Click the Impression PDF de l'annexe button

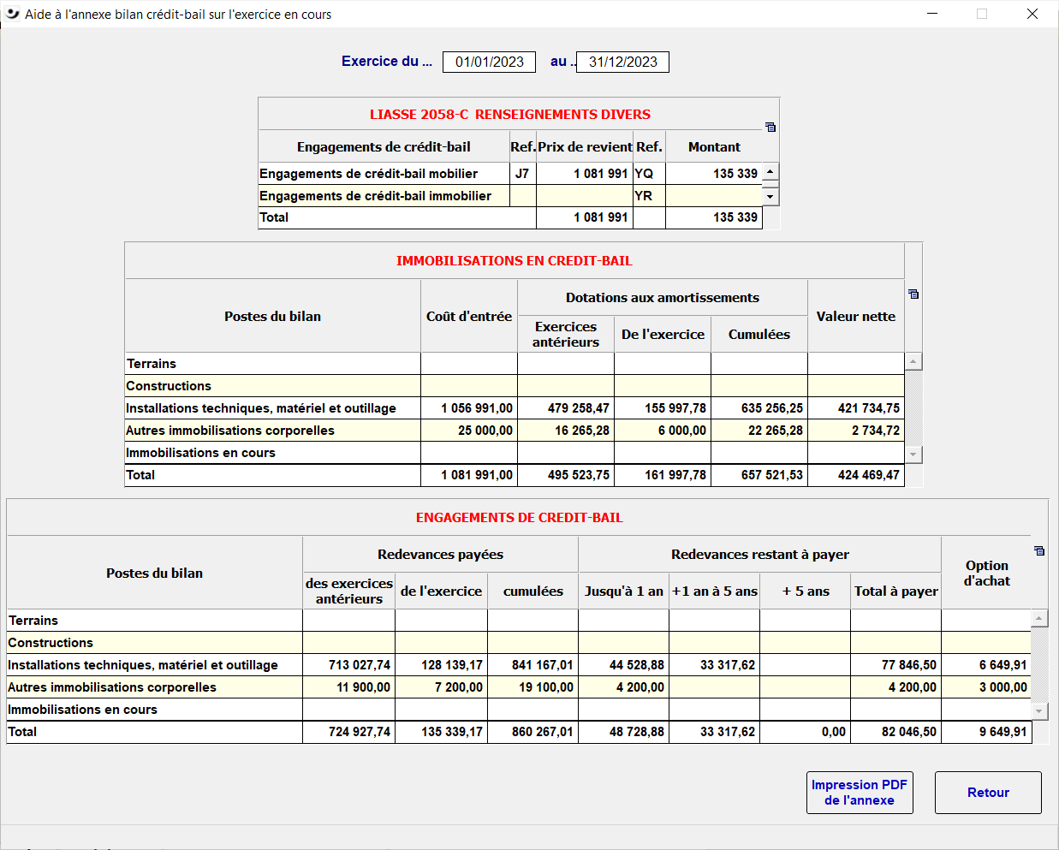pyautogui.click(x=860, y=793)
